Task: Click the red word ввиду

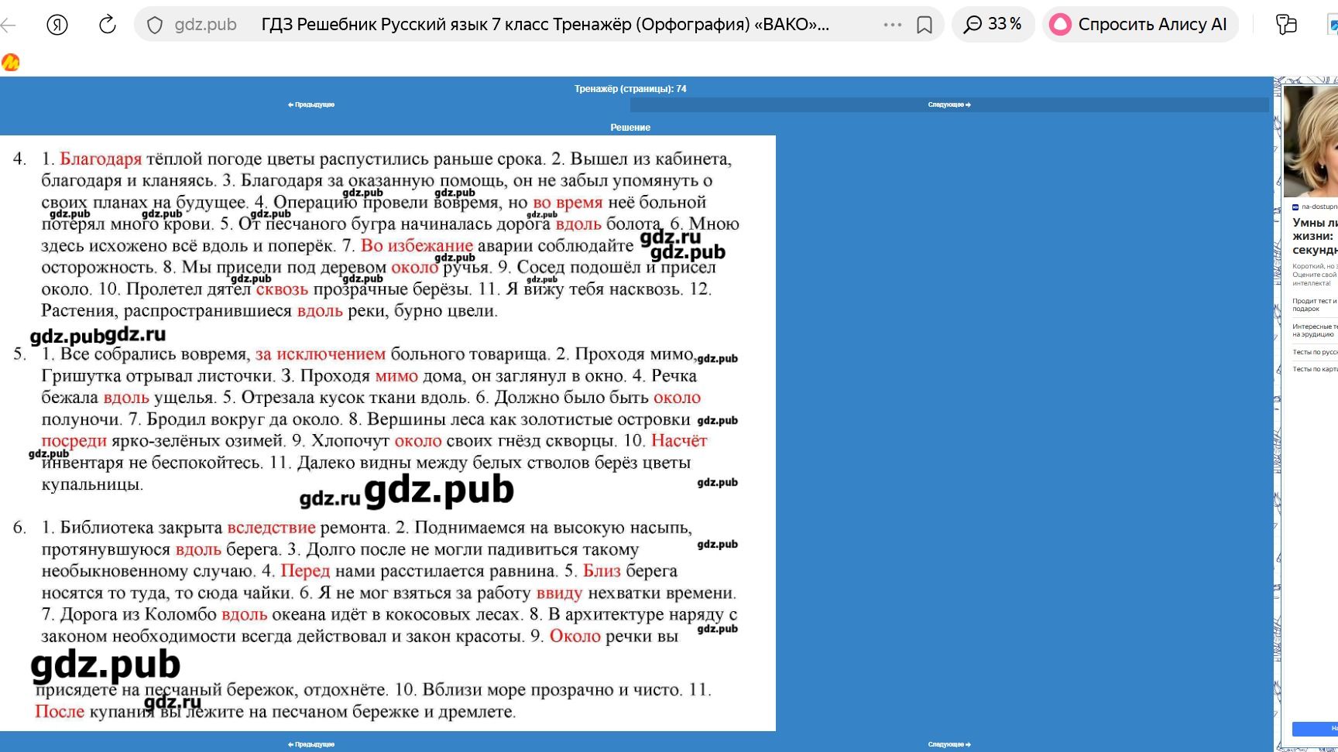Action: (559, 593)
